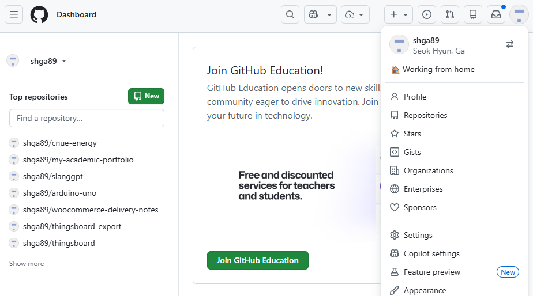Click the paintbrush Appearance icon
The height and width of the screenshot is (296, 533).
[395, 290]
